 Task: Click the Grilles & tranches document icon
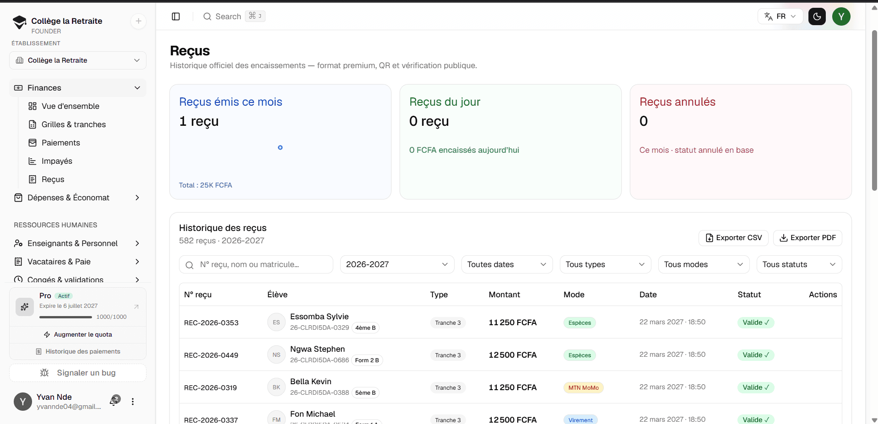(33, 124)
